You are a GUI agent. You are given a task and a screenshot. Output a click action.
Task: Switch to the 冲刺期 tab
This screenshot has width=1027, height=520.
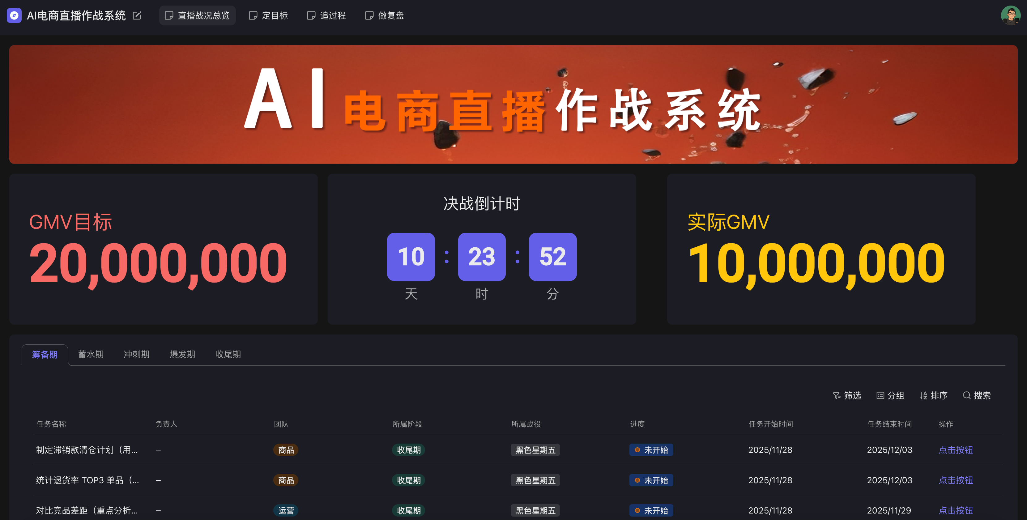[136, 354]
